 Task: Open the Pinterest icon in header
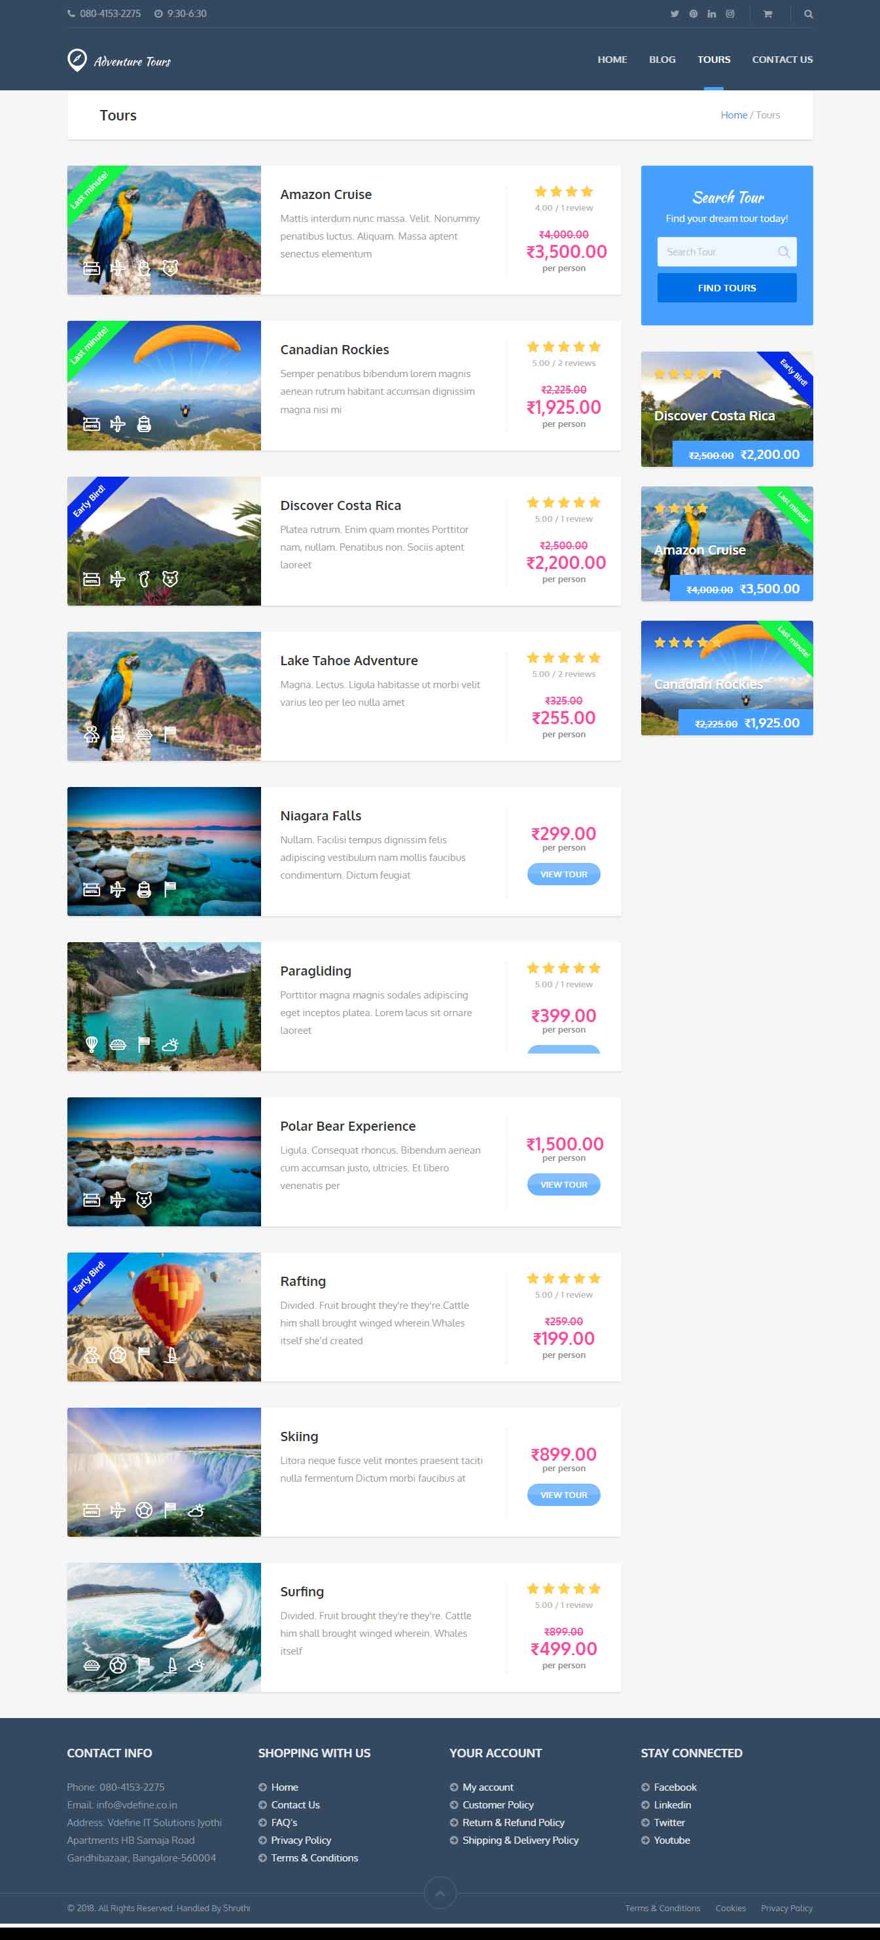point(694,14)
